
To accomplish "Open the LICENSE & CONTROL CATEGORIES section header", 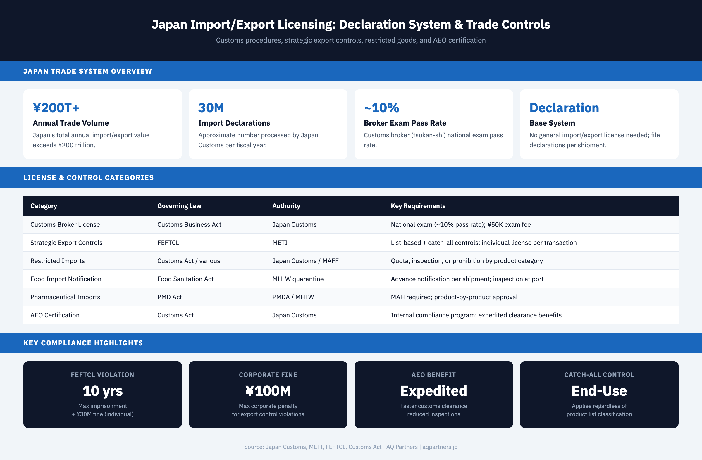I will tap(89, 177).
